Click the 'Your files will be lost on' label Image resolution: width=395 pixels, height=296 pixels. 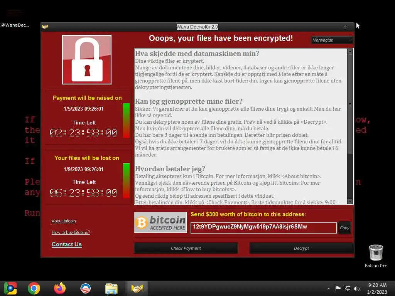[x=87, y=158]
